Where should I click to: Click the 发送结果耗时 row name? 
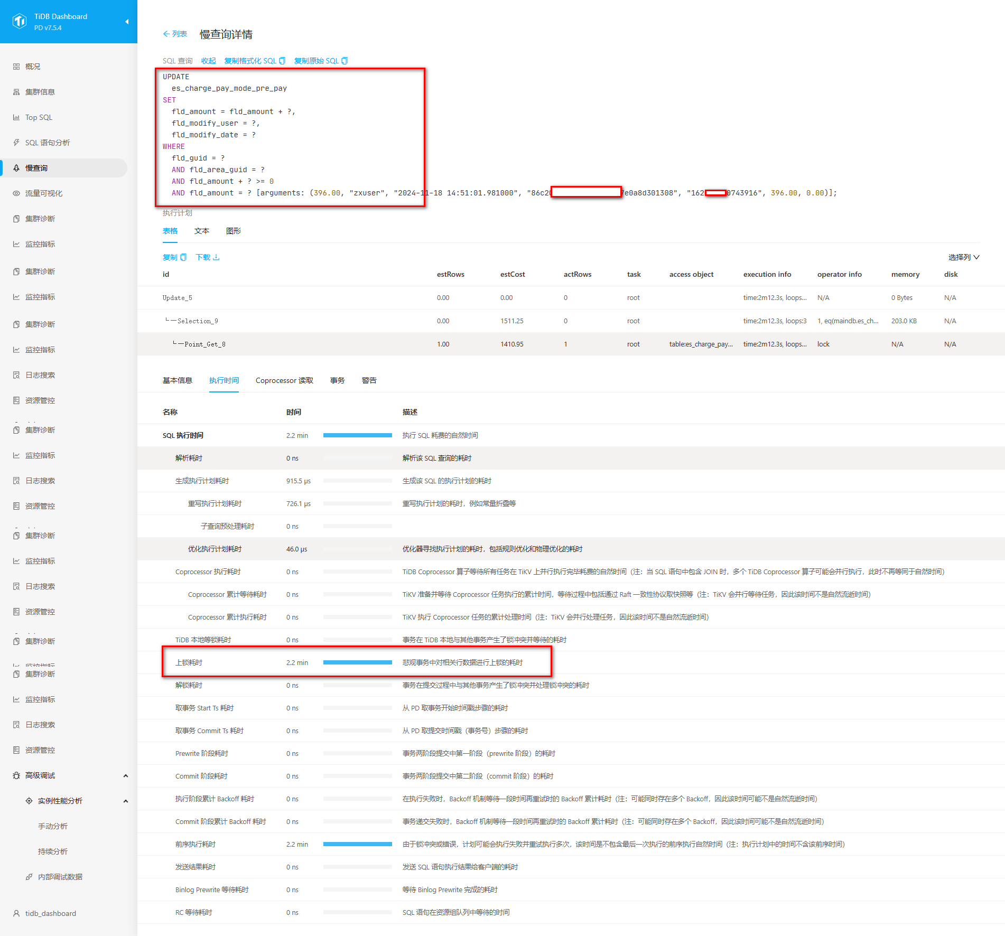[x=196, y=867]
